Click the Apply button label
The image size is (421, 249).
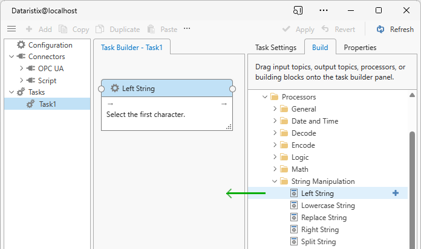[x=305, y=30]
